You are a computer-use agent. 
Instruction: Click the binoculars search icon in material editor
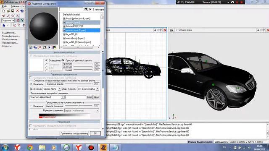click(86, 9)
